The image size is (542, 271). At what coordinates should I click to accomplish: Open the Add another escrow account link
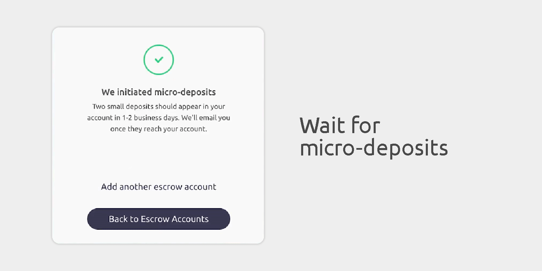click(159, 187)
